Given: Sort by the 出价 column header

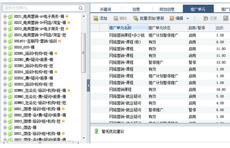Looking at the screenshot, I should pyautogui.click(x=223, y=28).
